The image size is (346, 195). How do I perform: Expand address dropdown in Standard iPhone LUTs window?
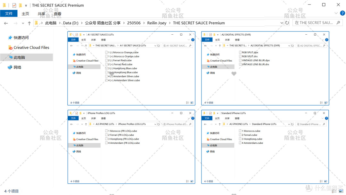tap(289, 124)
